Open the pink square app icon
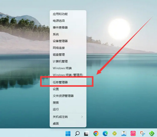 coord(133,134)
